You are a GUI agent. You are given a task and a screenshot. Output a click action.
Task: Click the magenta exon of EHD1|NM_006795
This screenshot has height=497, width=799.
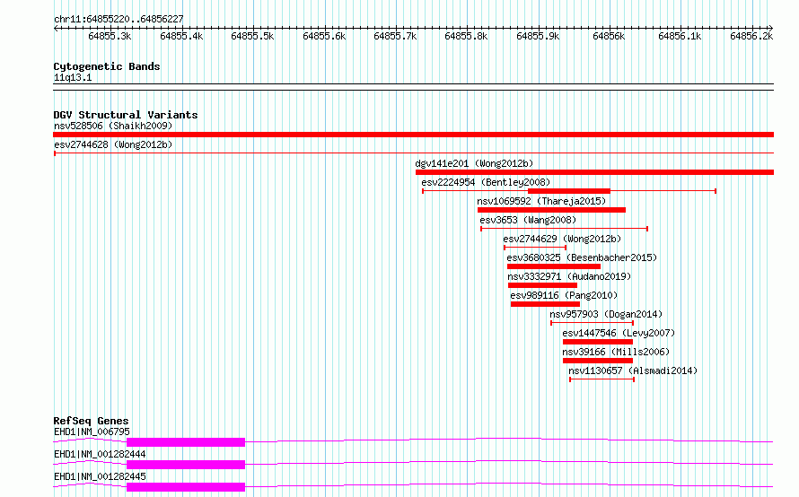[x=186, y=442]
